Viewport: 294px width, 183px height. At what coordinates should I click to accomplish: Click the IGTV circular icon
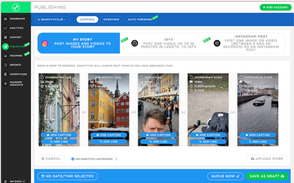tap(135, 43)
